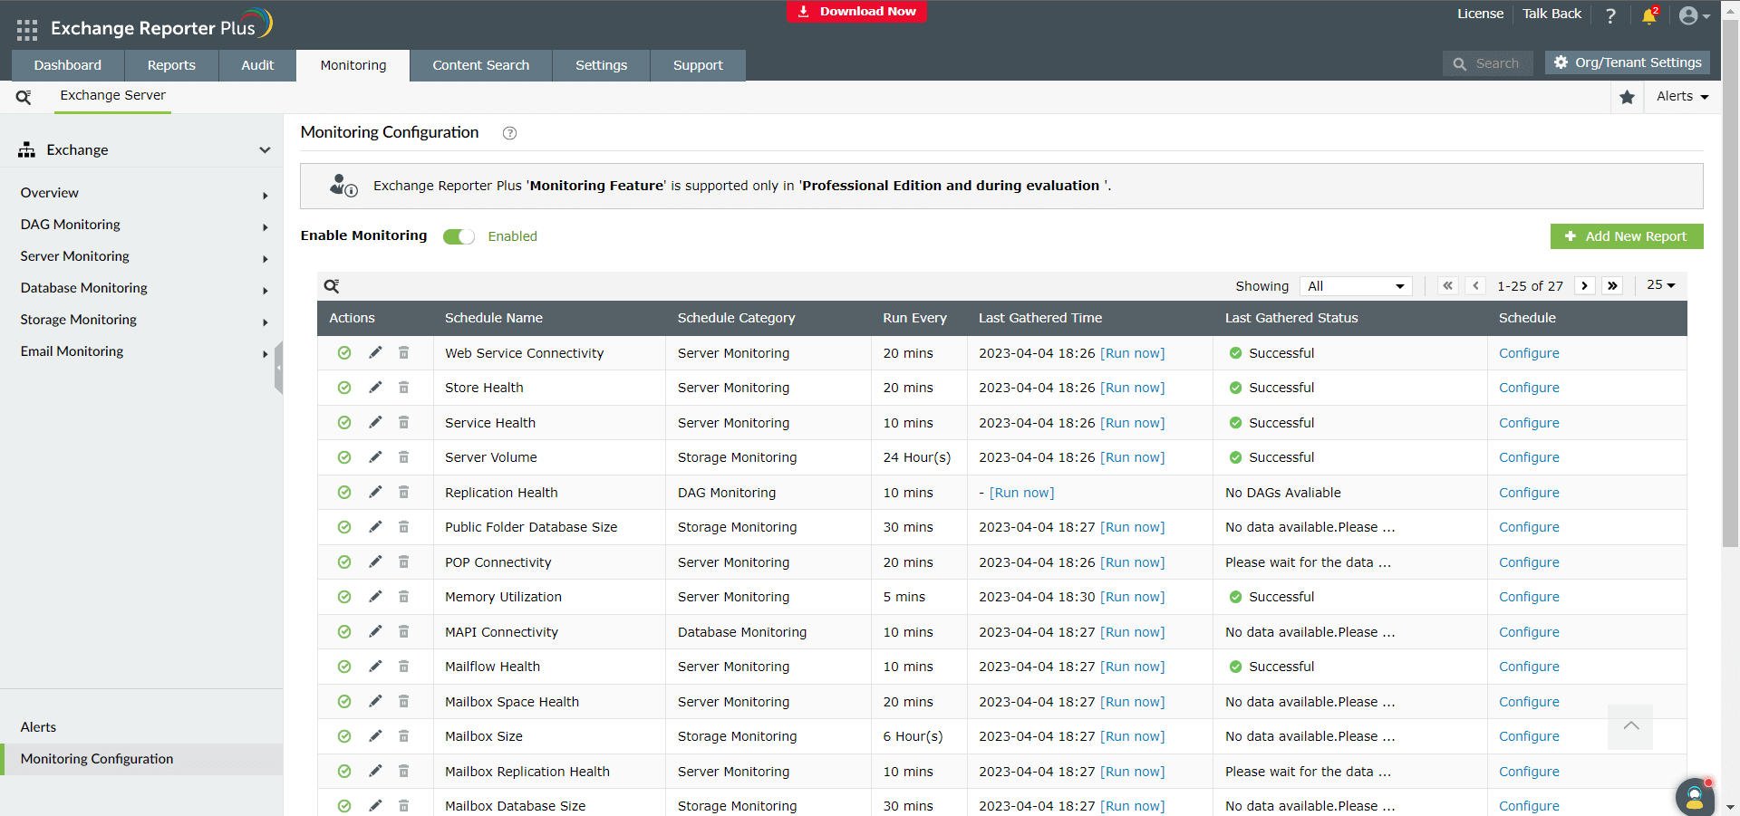Open the page size dropdown showing 25
Image resolution: width=1740 pixels, height=816 pixels.
1660,284
